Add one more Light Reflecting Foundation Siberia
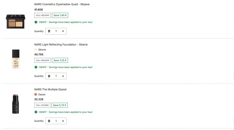 click(x=63, y=76)
